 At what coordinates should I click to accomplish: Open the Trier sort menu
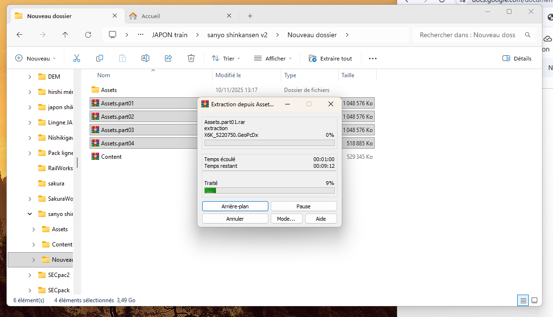point(226,59)
